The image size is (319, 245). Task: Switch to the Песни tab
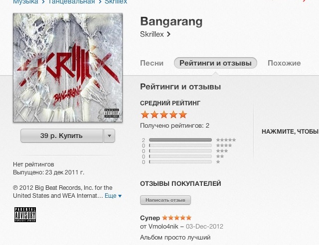pyautogui.click(x=152, y=63)
